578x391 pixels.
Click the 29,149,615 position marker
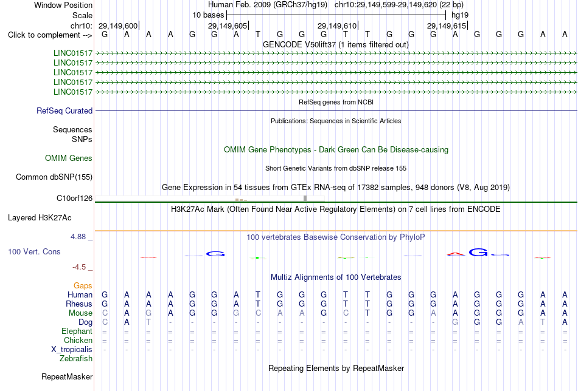click(x=447, y=25)
